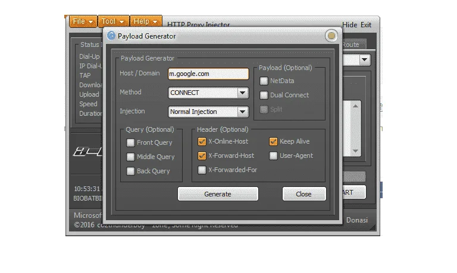Screen dimensions: 457x273
Task: Click Exit in main window title bar
Action: (366, 25)
